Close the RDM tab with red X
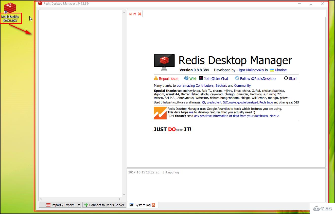 point(140,14)
